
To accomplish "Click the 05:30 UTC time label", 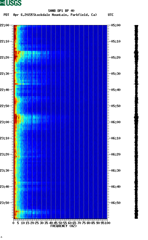I will (116, 74).
